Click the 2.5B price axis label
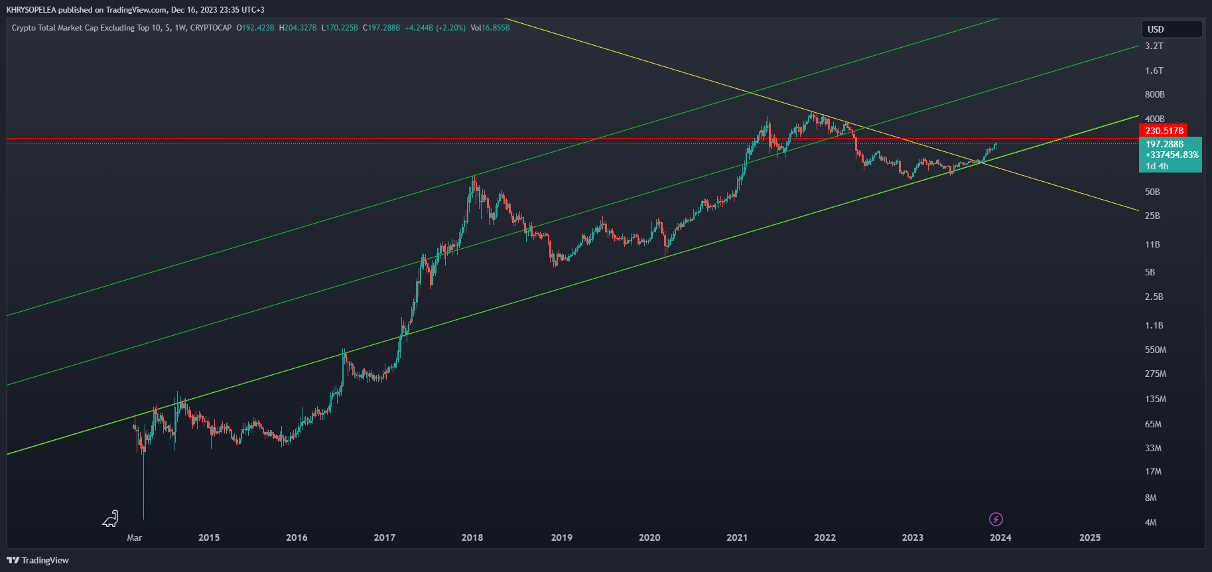The height and width of the screenshot is (572, 1212). coord(1154,297)
